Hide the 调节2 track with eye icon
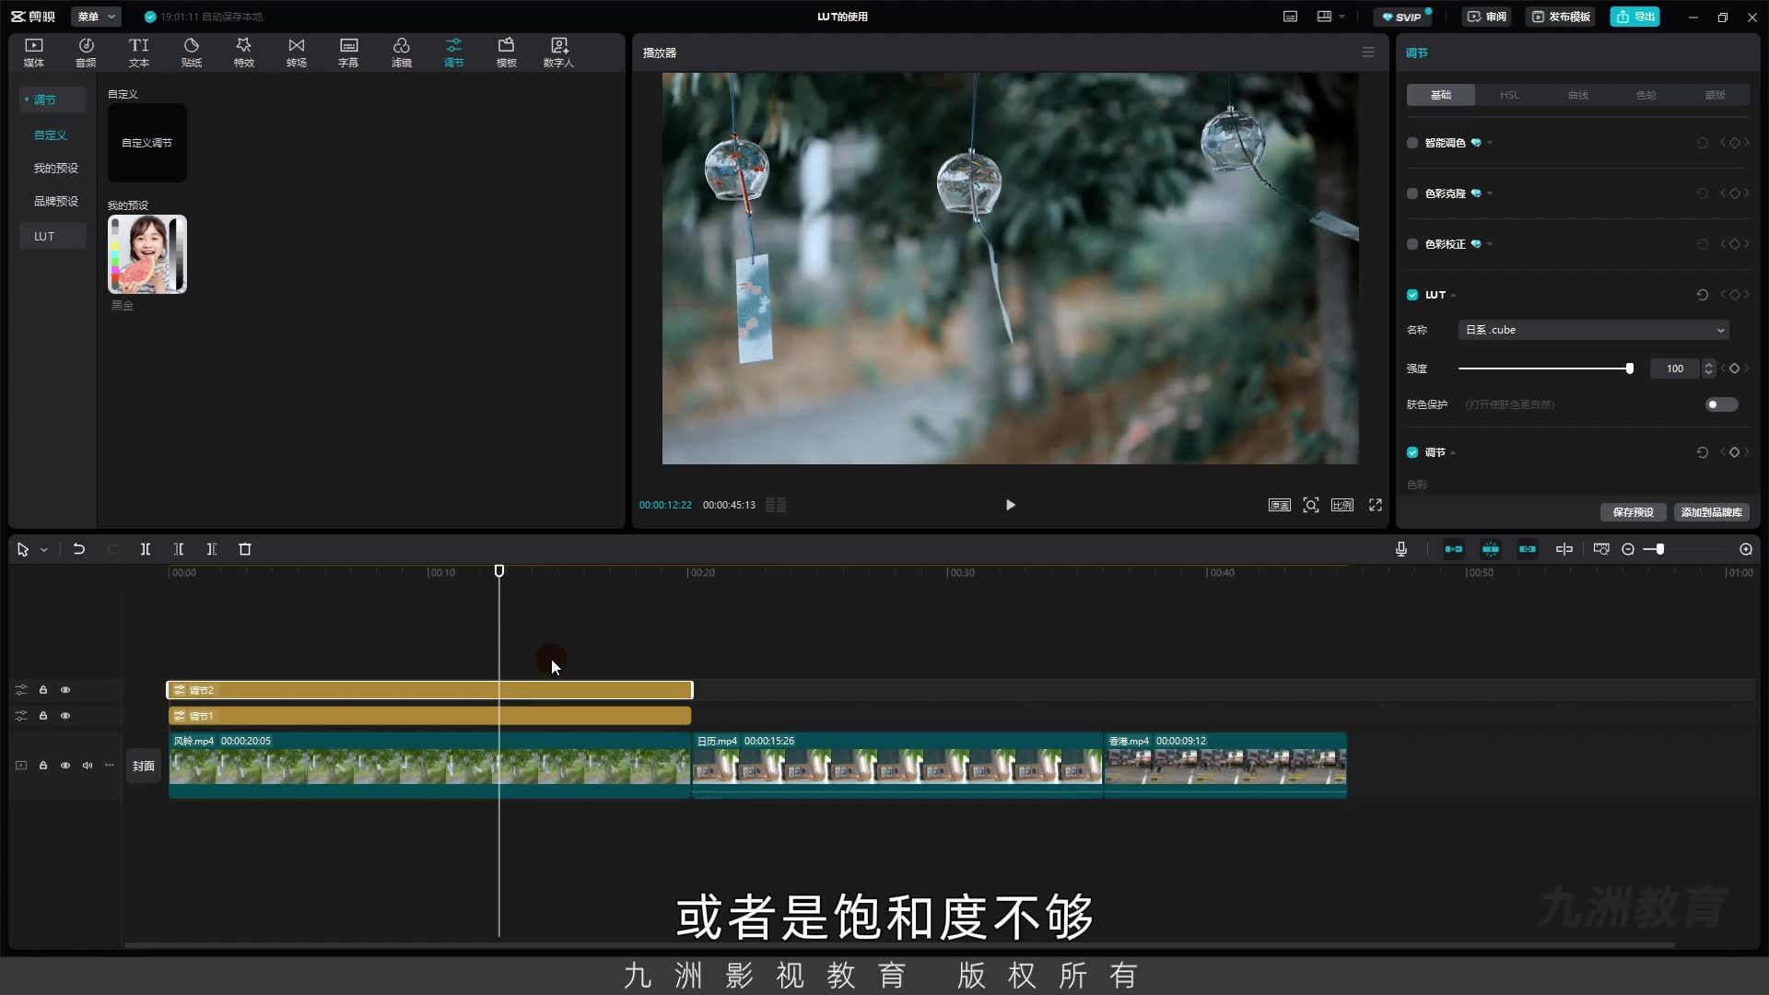Image resolution: width=1769 pixels, height=995 pixels. click(65, 690)
